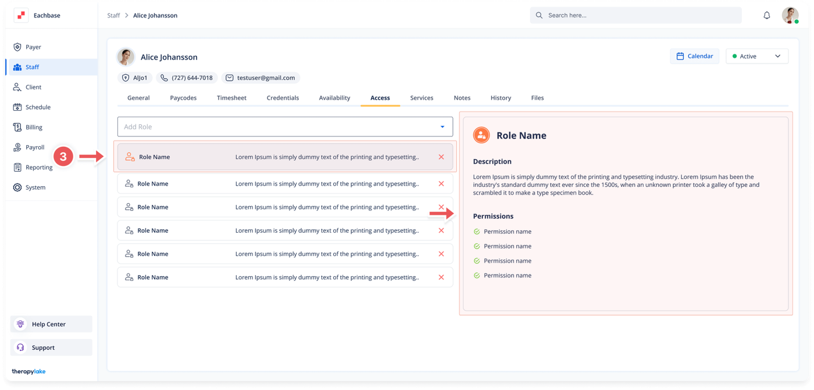This screenshot has width=814, height=390.
Task: Click the user profile avatar top right
Action: point(790,16)
